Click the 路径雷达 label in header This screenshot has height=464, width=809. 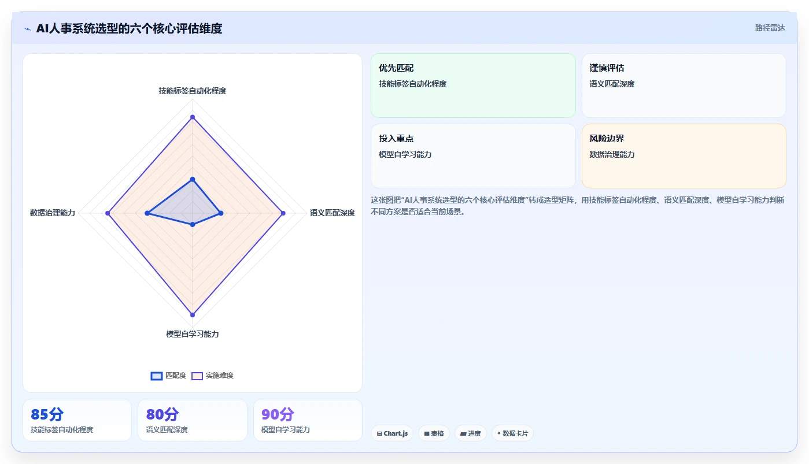[x=770, y=28]
